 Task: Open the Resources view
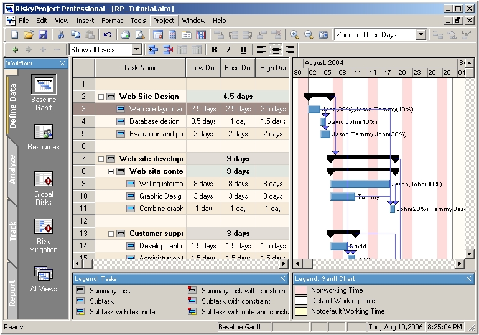click(44, 137)
